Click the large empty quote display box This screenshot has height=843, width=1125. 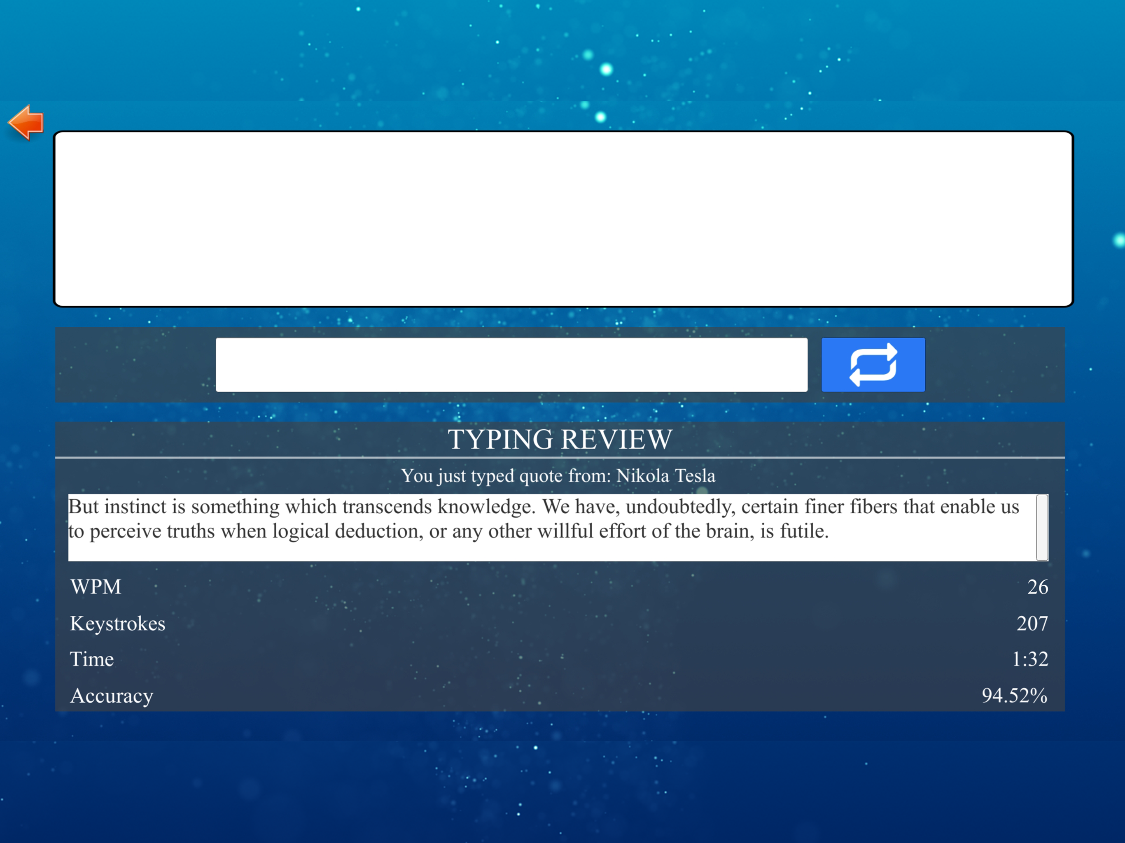pyautogui.click(x=563, y=219)
